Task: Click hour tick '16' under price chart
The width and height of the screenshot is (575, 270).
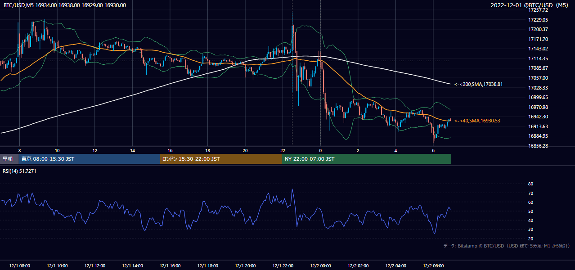Action: coord(170,150)
